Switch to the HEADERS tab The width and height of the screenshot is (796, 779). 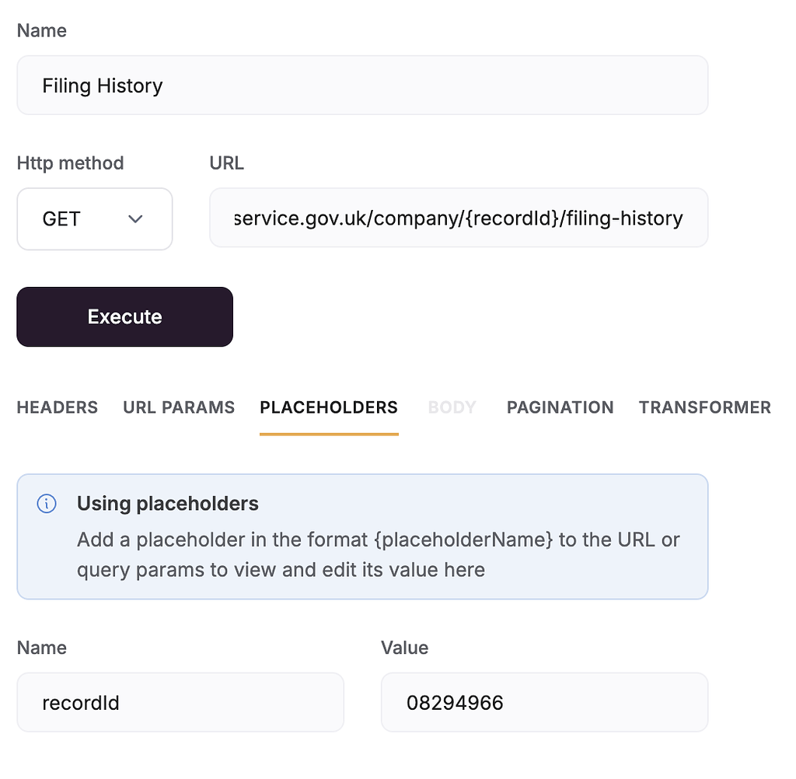coord(57,407)
